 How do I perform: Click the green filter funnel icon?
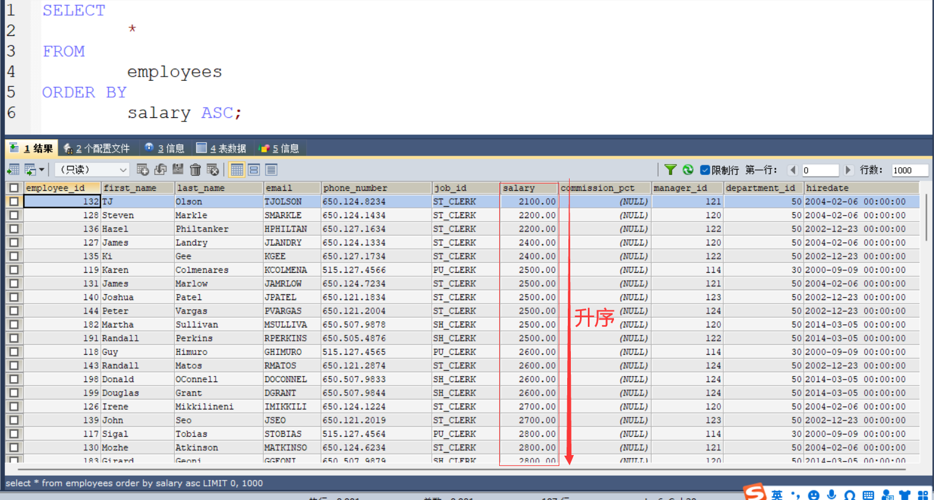670,170
